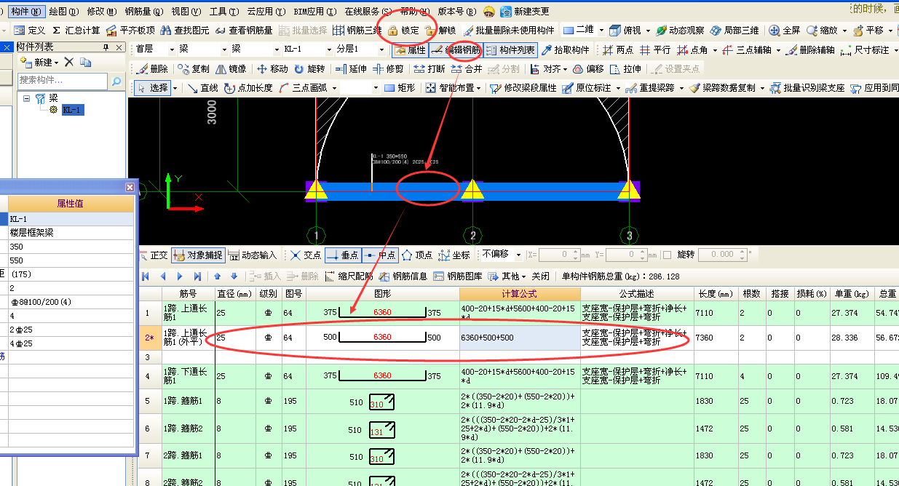Toggle 垂点 perpendicular snap
The image size is (899, 486).
[x=343, y=255]
